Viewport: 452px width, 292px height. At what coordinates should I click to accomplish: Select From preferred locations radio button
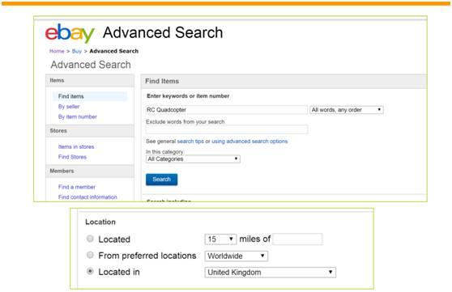pos(90,255)
